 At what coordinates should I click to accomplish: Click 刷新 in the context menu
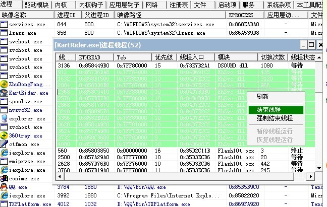[262, 97]
